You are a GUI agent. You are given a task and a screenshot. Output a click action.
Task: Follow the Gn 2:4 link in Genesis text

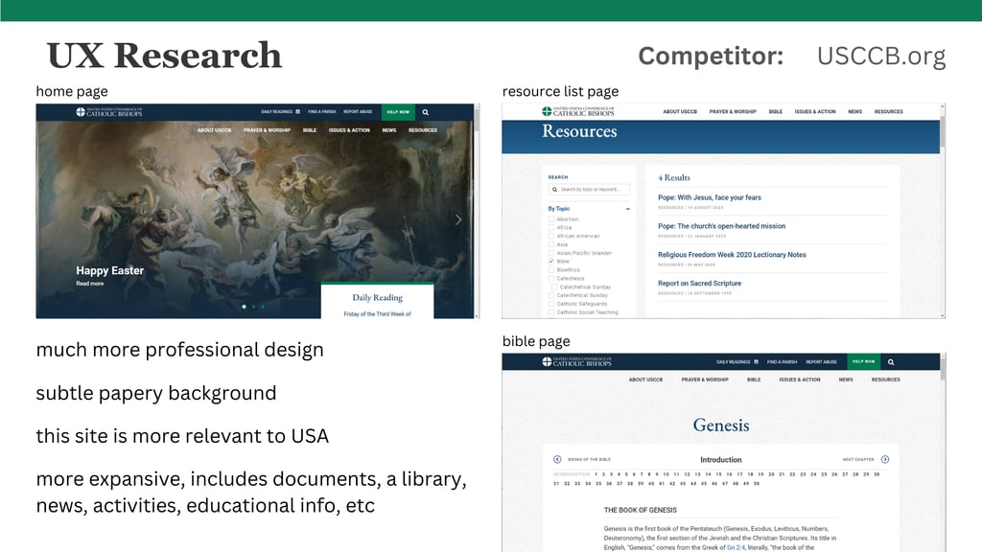click(x=736, y=547)
